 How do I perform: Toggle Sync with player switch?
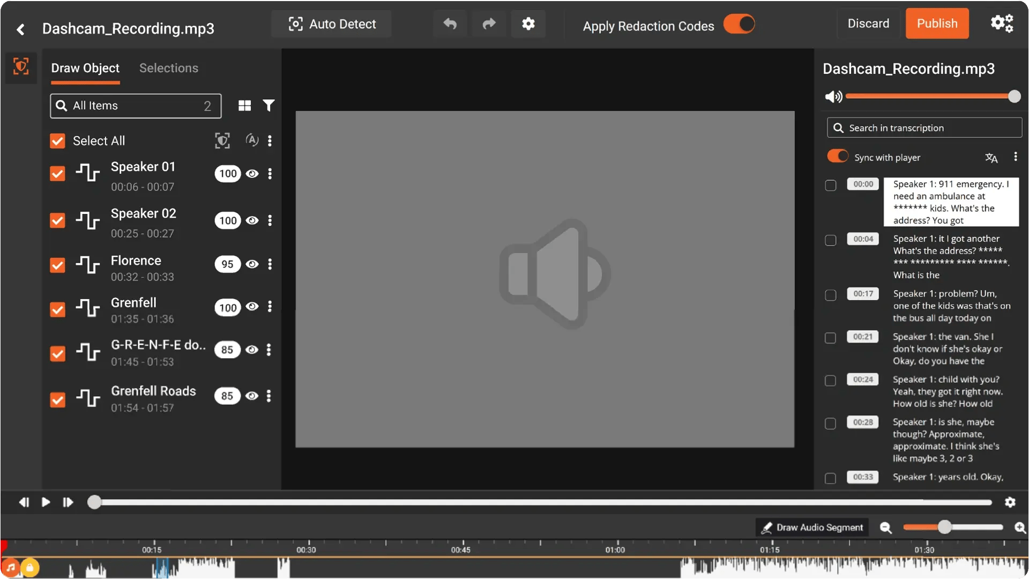point(837,157)
